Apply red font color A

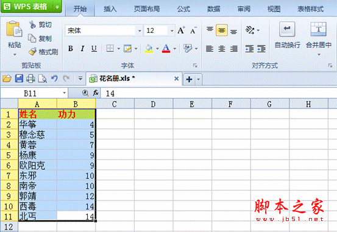166,49
